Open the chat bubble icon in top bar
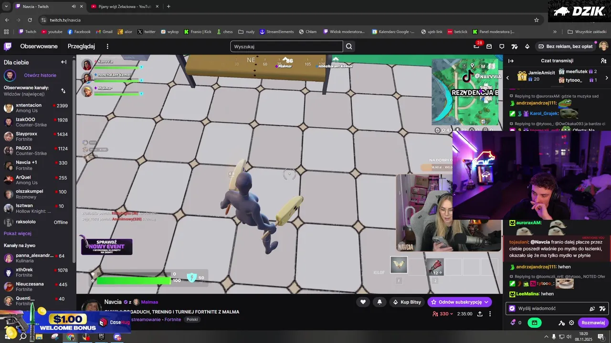This screenshot has height=343, width=611. coord(502,46)
